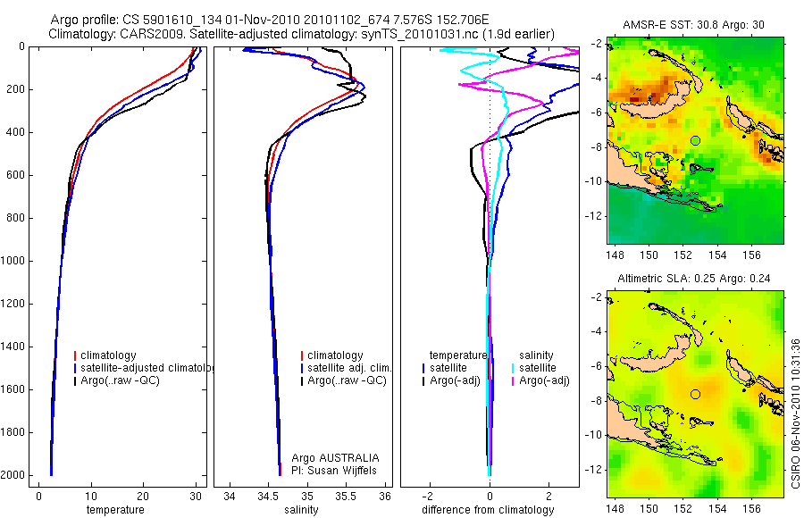Click black 'Argo(-adj)' legend under temperature heading
The width and height of the screenshot is (804, 518).
tap(451, 380)
